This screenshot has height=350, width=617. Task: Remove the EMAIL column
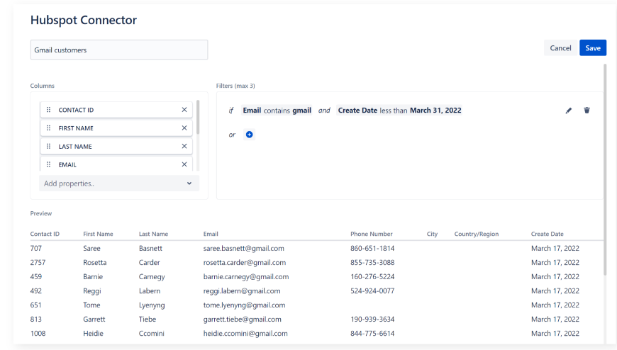[184, 164]
